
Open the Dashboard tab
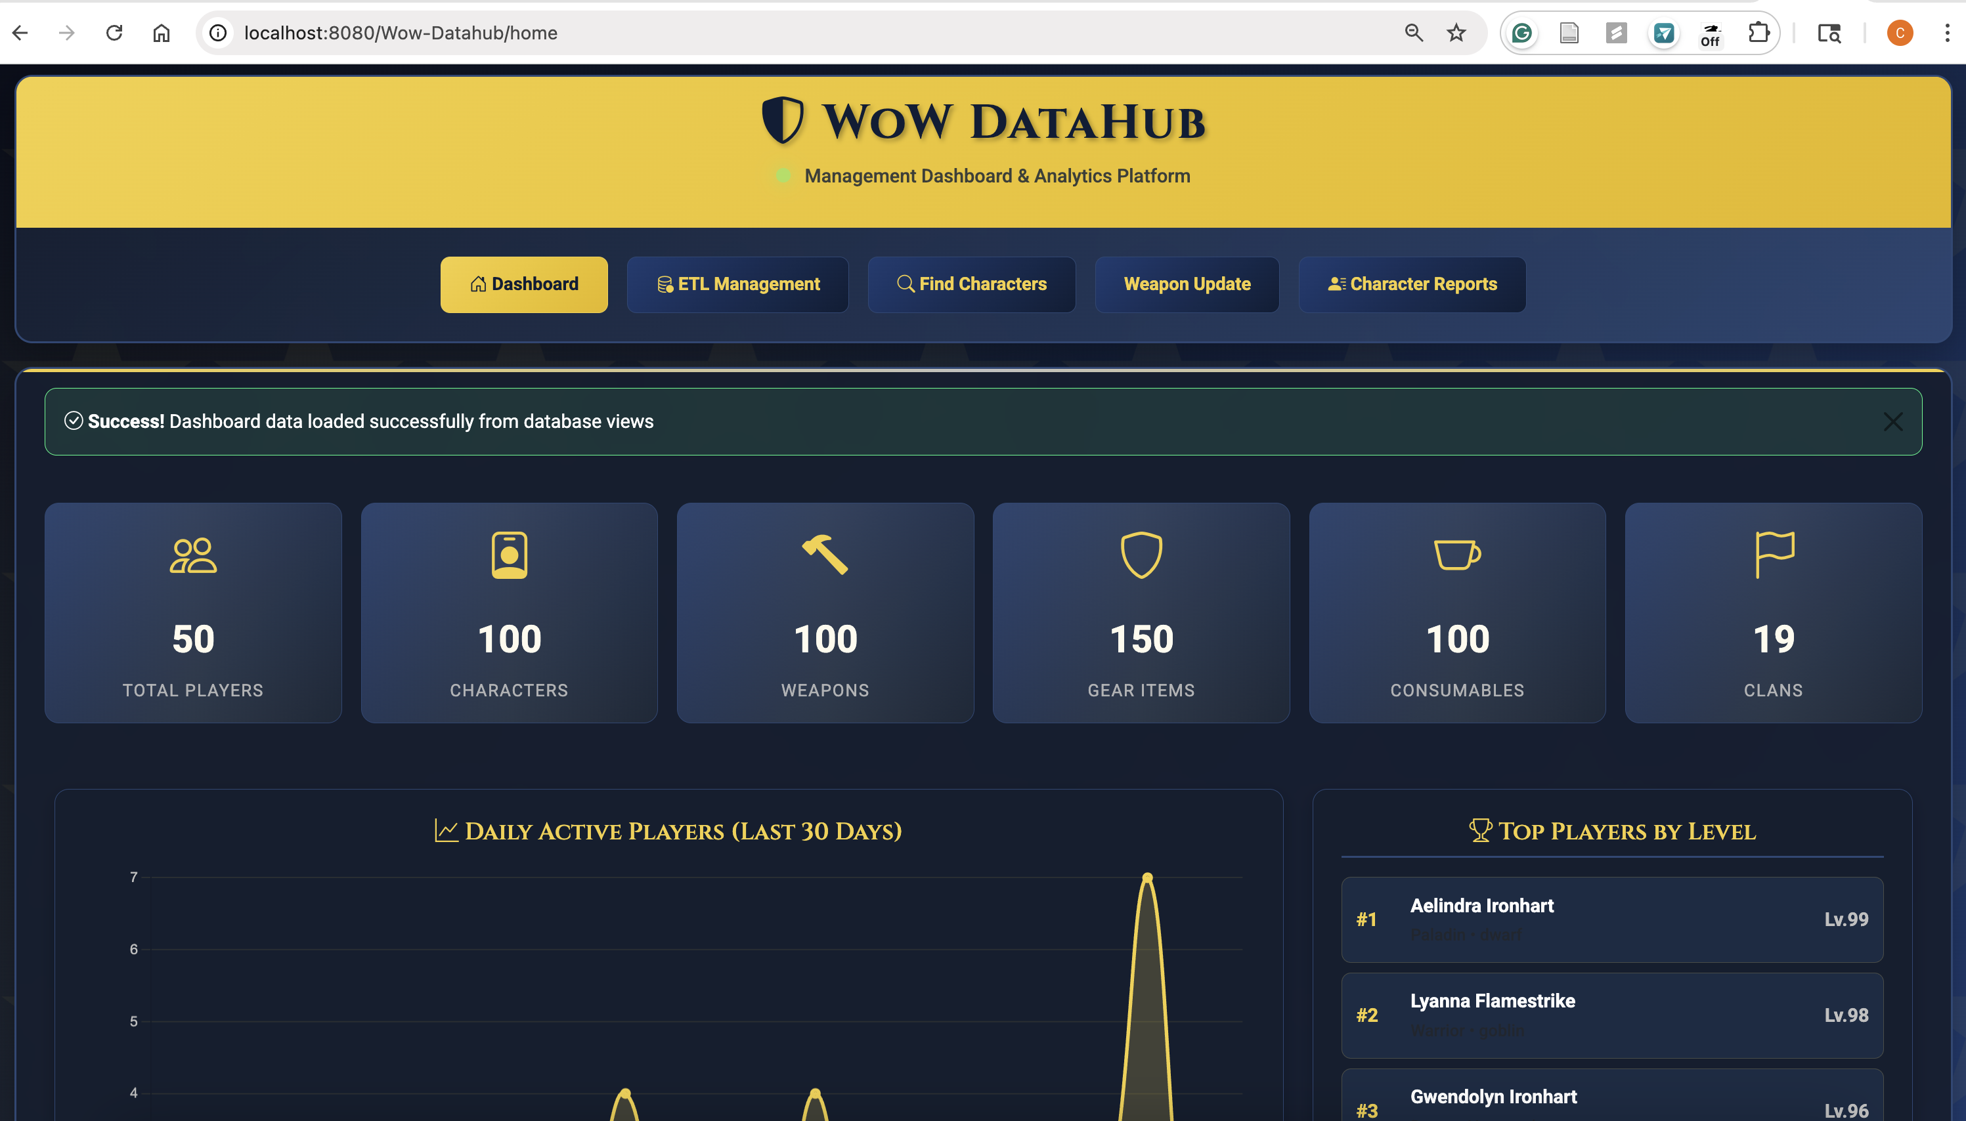point(523,284)
